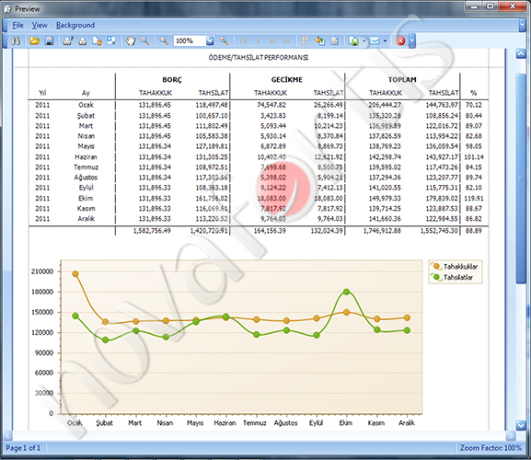Expand the Export Document dropdown arrow
The height and width of the screenshot is (460, 531).
click(364, 41)
